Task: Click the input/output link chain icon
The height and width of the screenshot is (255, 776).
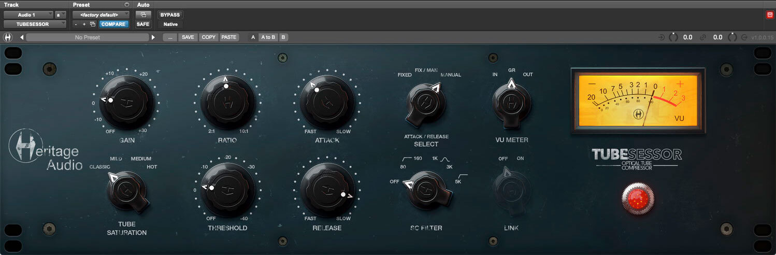Action: pos(703,37)
